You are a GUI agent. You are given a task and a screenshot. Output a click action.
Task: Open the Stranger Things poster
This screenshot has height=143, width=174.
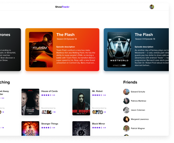tap(30, 128)
